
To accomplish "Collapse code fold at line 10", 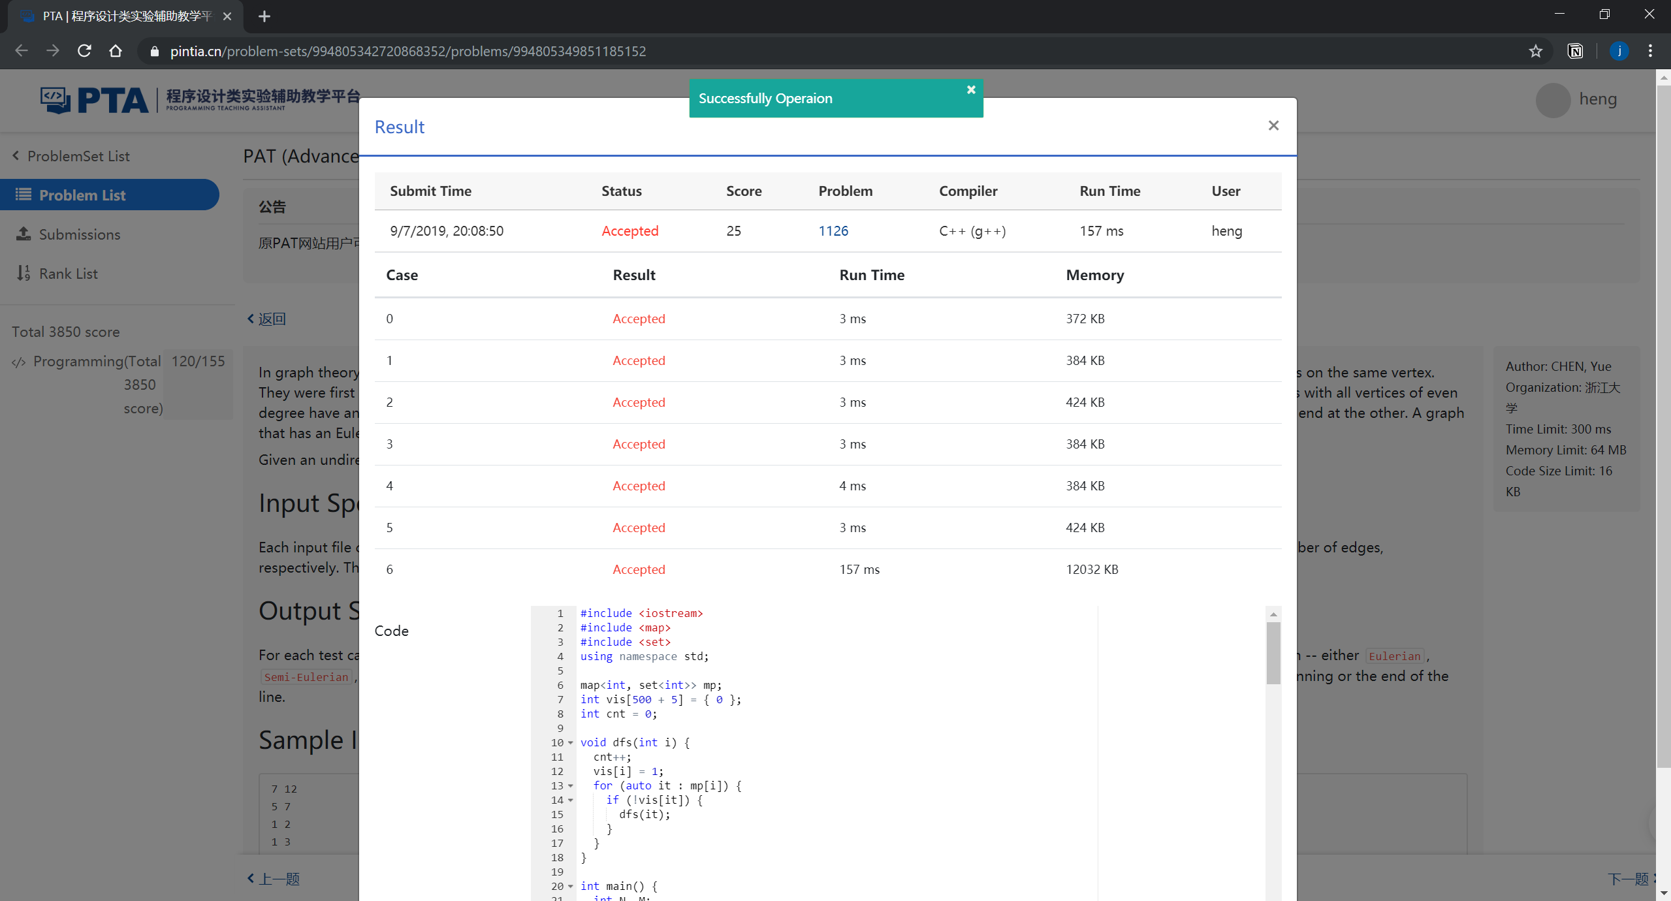I will 570,742.
